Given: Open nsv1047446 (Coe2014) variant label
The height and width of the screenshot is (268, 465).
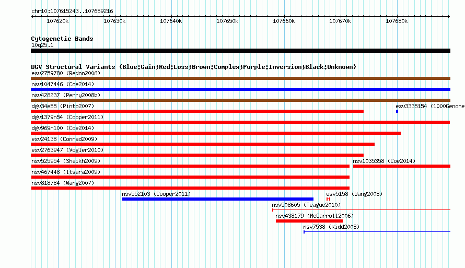Looking at the screenshot, I should coord(63,84).
